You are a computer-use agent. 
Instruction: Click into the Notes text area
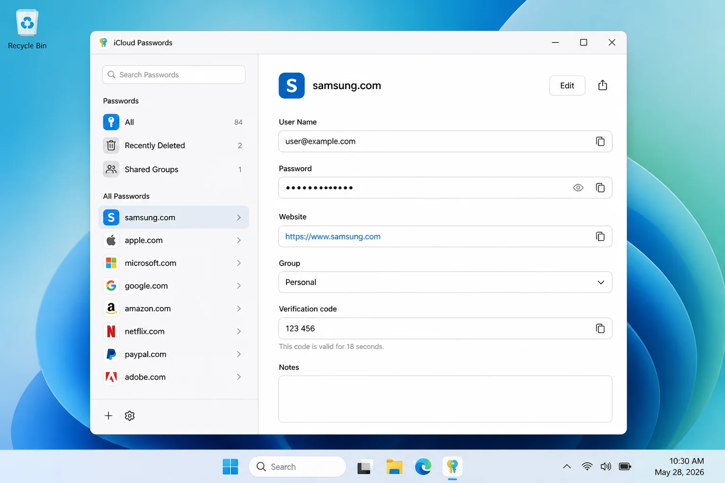(445, 399)
